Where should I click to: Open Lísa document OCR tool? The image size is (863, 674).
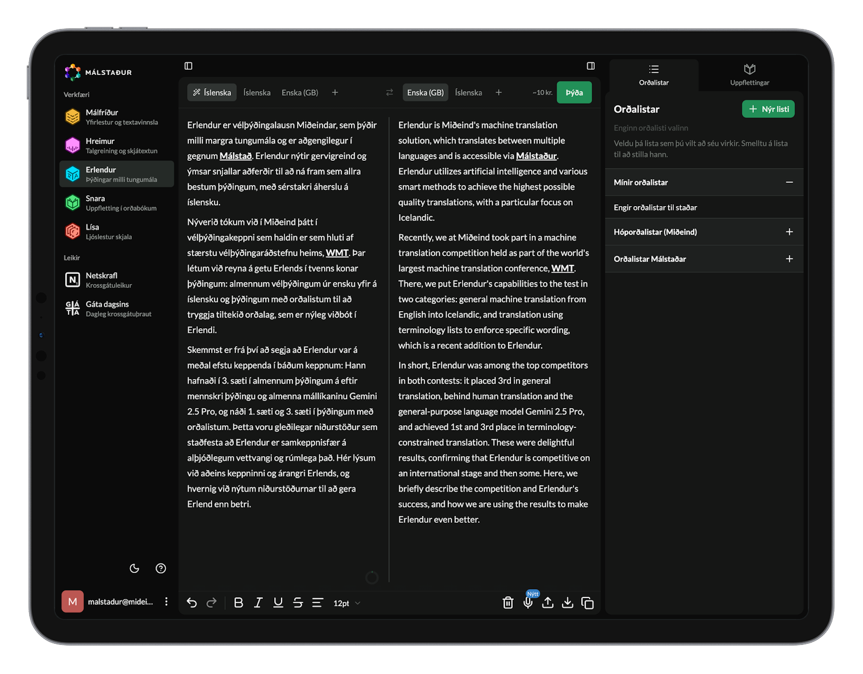click(x=116, y=231)
